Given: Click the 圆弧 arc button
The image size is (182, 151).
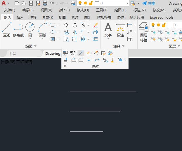Looking at the screenshot, I should point(42,30).
